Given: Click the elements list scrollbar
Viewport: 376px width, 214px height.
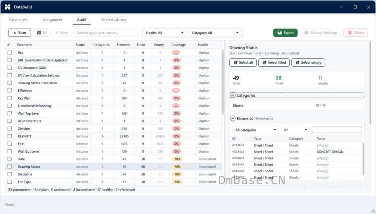Looking at the screenshot, I should [x=363, y=159].
